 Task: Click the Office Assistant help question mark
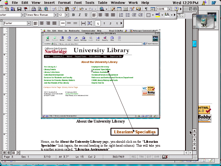pyautogui.click(x=176, y=9)
